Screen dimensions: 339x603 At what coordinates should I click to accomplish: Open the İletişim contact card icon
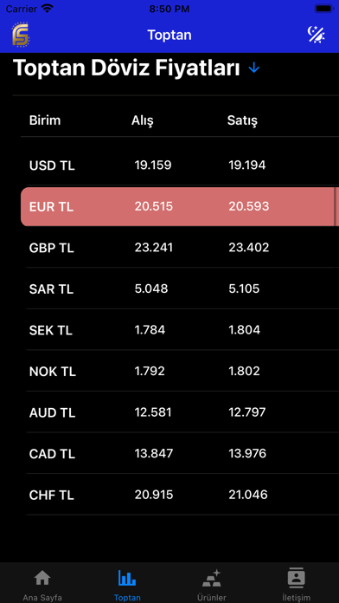[x=297, y=577]
